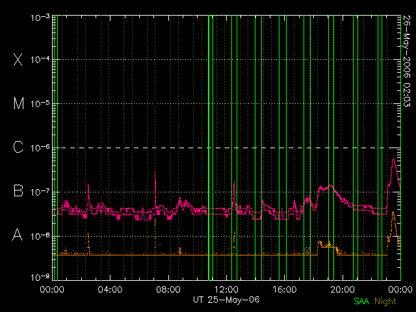Click the 12:00 time axis label
Image resolution: width=416 pixels, height=312 pixels.
[x=226, y=289]
